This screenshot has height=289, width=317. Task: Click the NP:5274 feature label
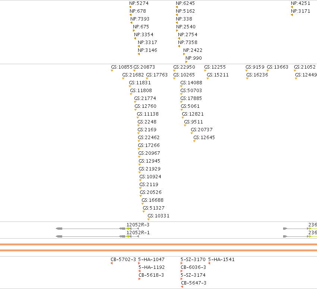(139, 3)
